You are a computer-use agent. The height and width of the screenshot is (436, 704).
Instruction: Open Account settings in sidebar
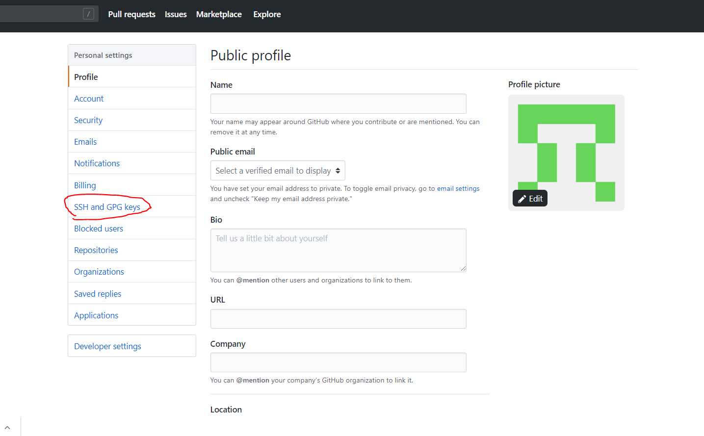point(132,98)
